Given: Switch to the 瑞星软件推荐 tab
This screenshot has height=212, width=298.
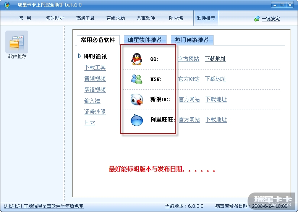Looking at the screenshot, I should pos(145,40).
